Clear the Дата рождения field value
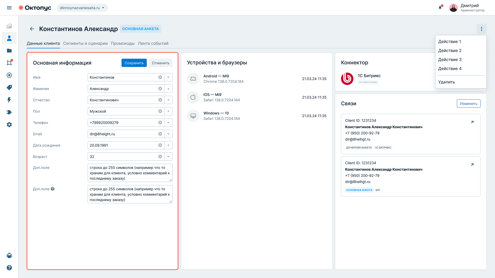495x278 pixels. click(160, 145)
